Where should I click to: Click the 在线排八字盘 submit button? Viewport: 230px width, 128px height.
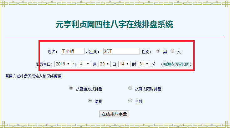click(114, 114)
